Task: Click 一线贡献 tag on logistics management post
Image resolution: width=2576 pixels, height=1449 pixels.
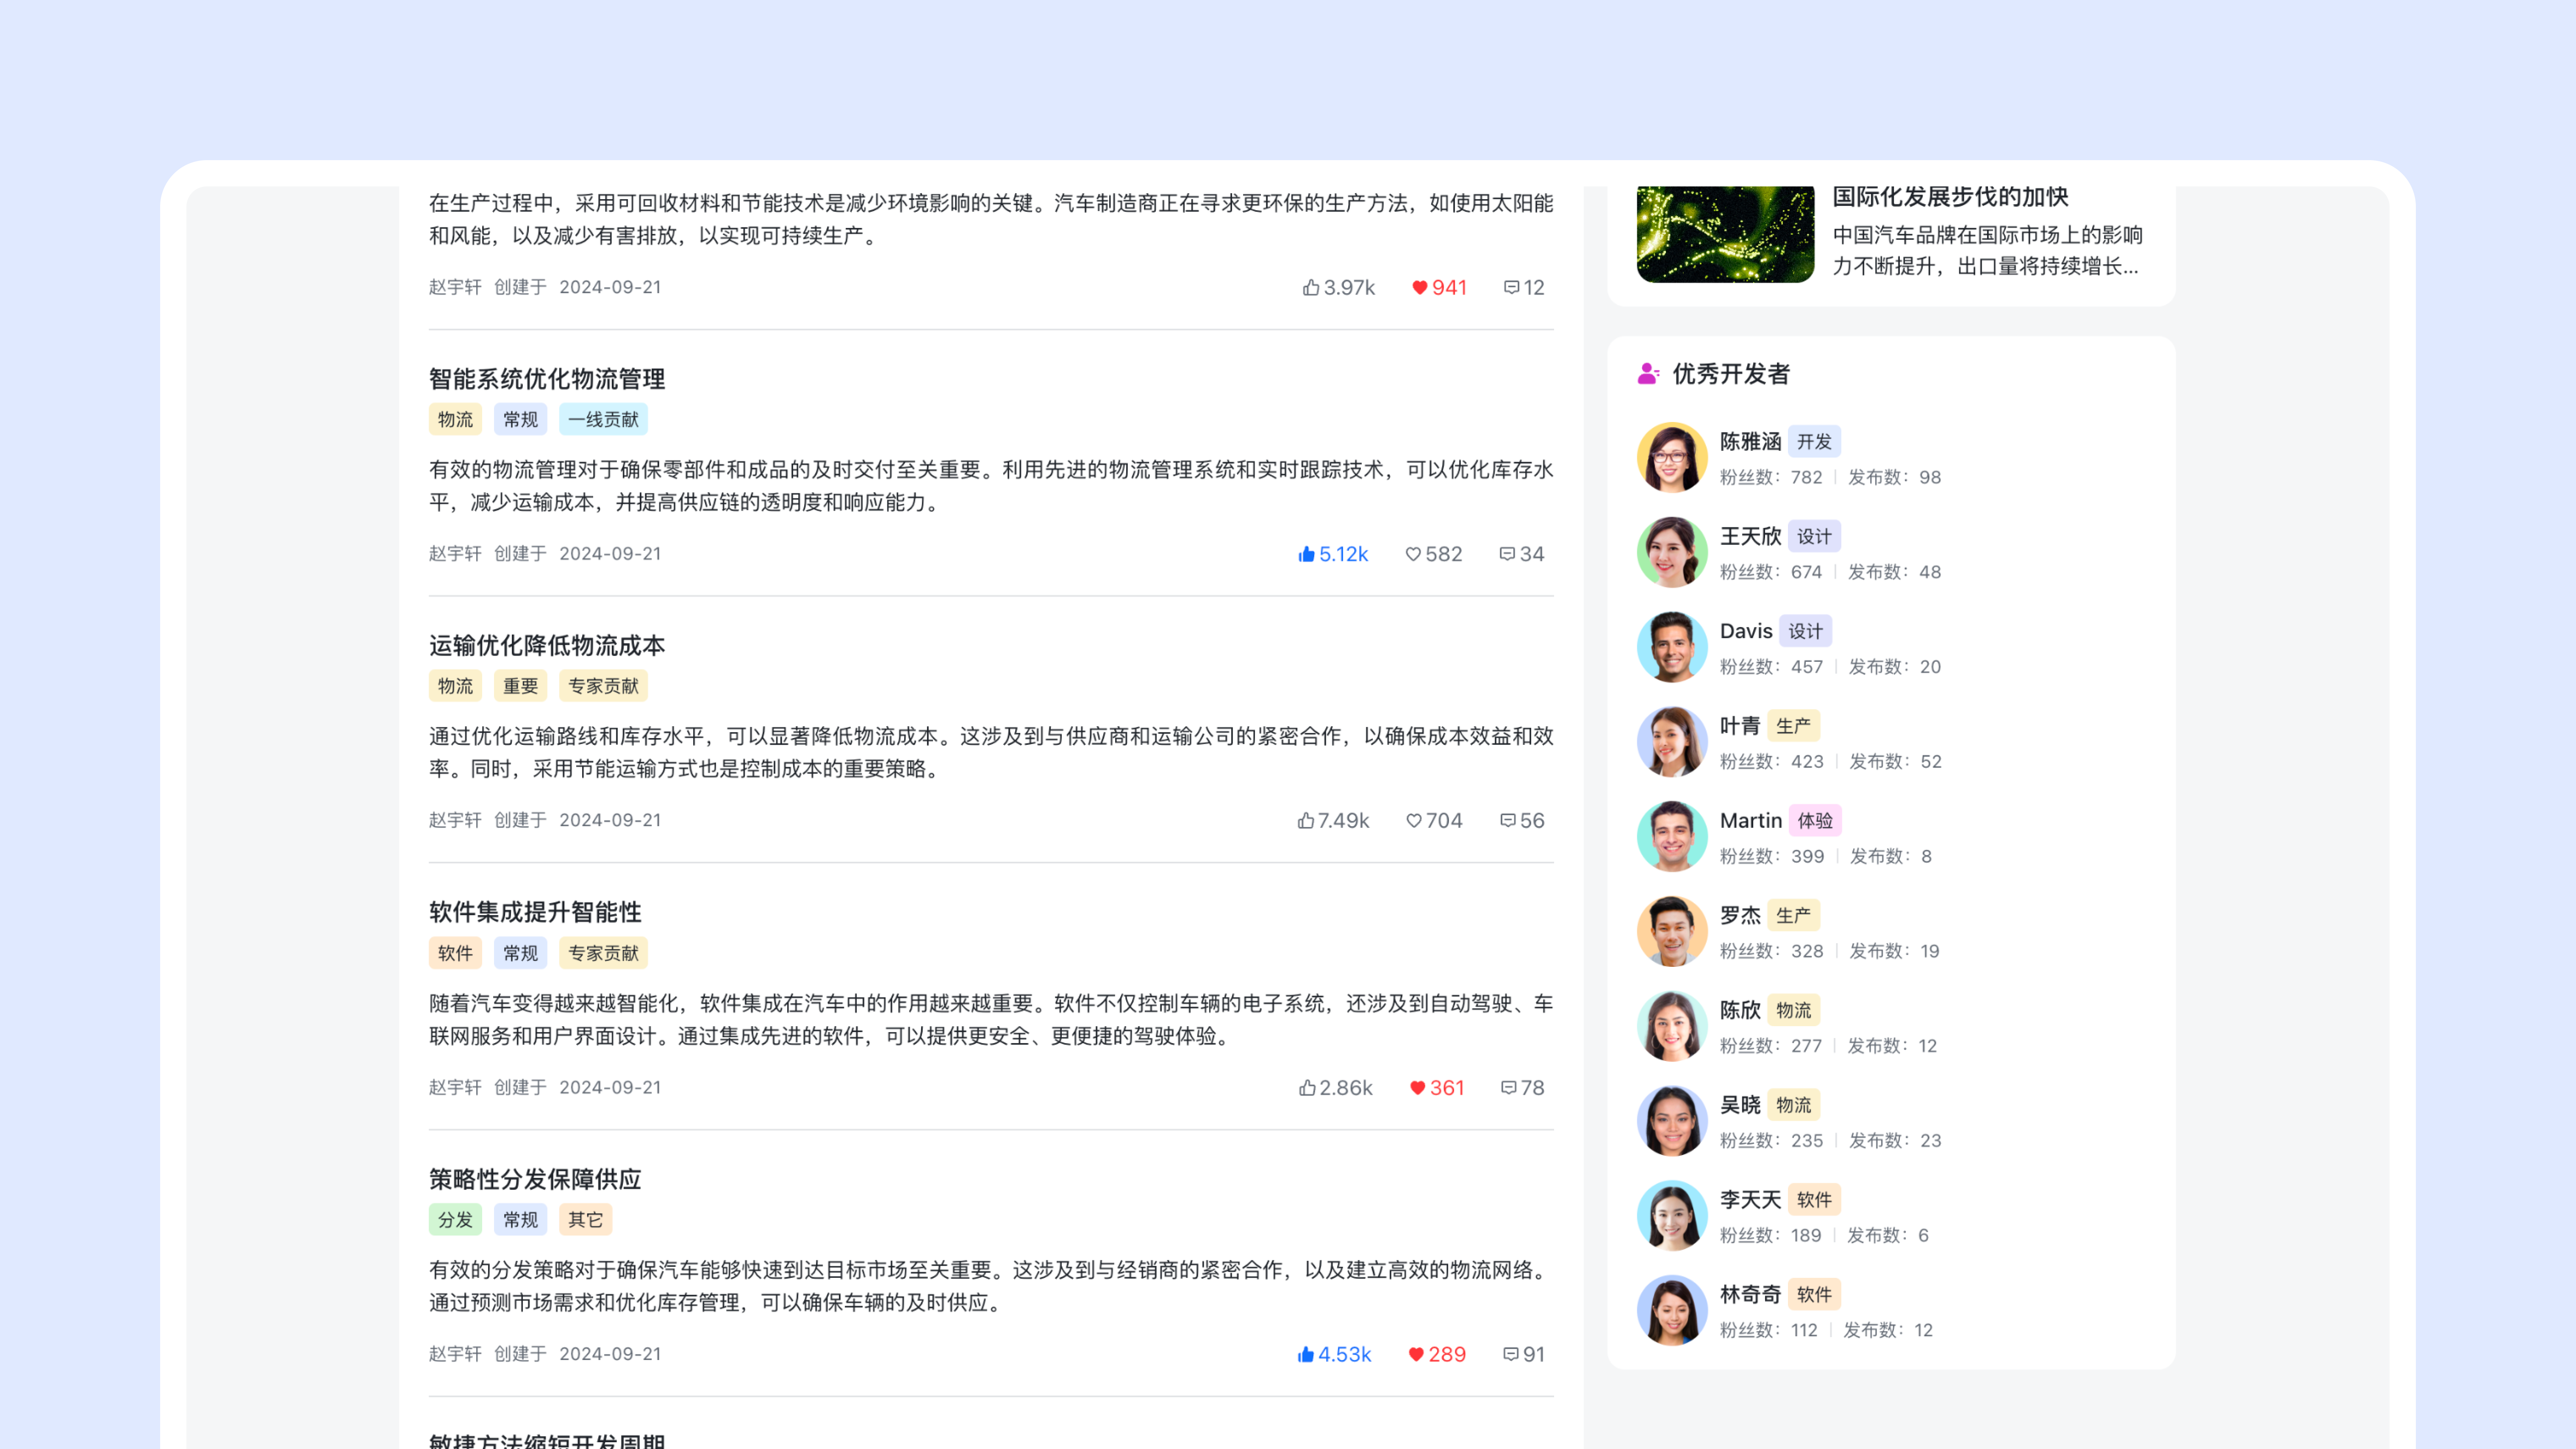Action: [603, 419]
